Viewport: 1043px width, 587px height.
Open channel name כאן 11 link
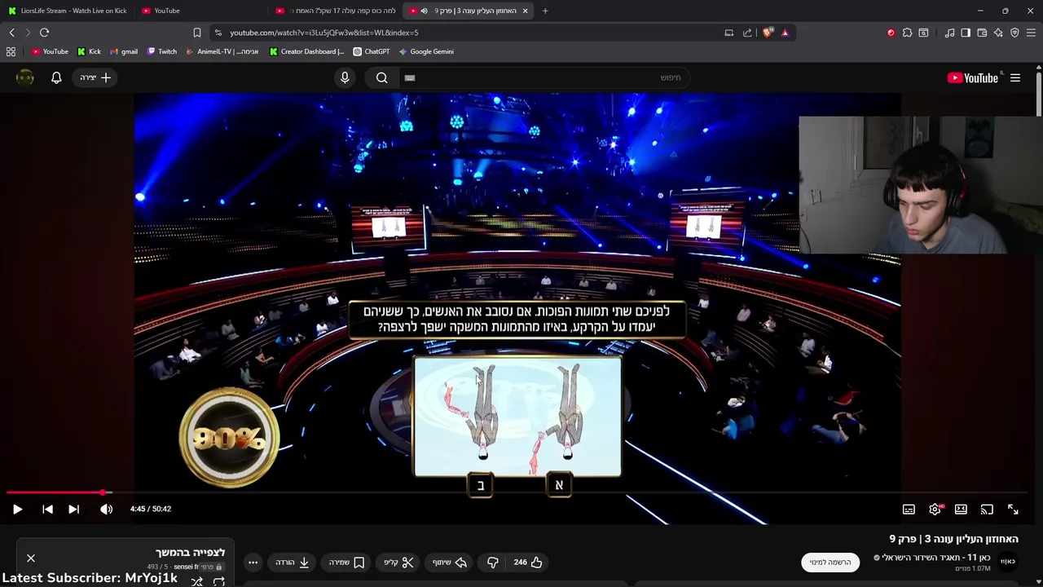936,558
